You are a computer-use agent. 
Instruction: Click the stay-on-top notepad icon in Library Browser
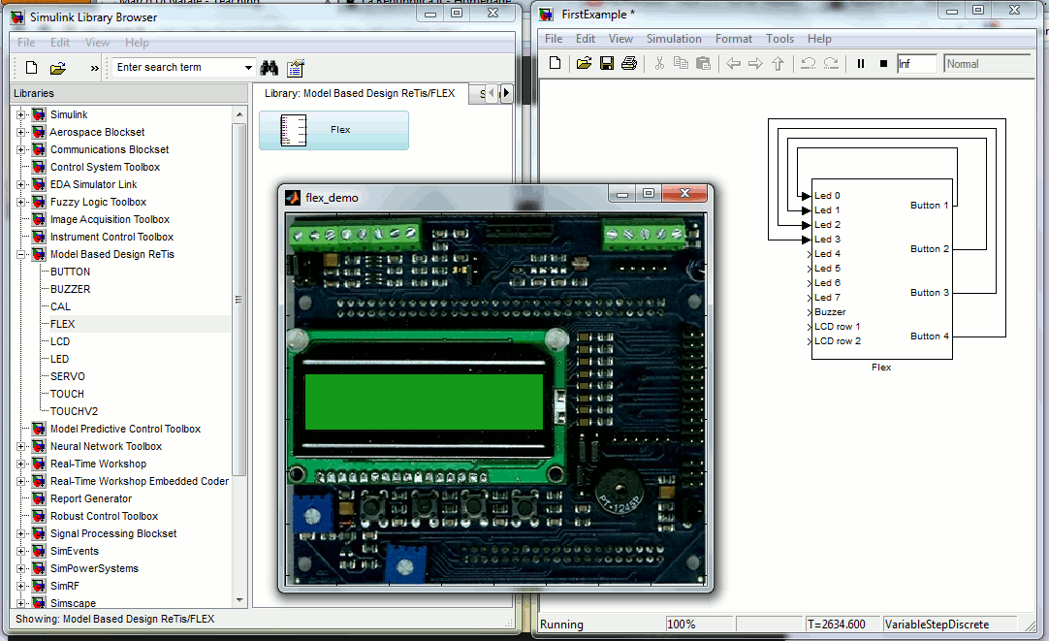tap(295, 68)
